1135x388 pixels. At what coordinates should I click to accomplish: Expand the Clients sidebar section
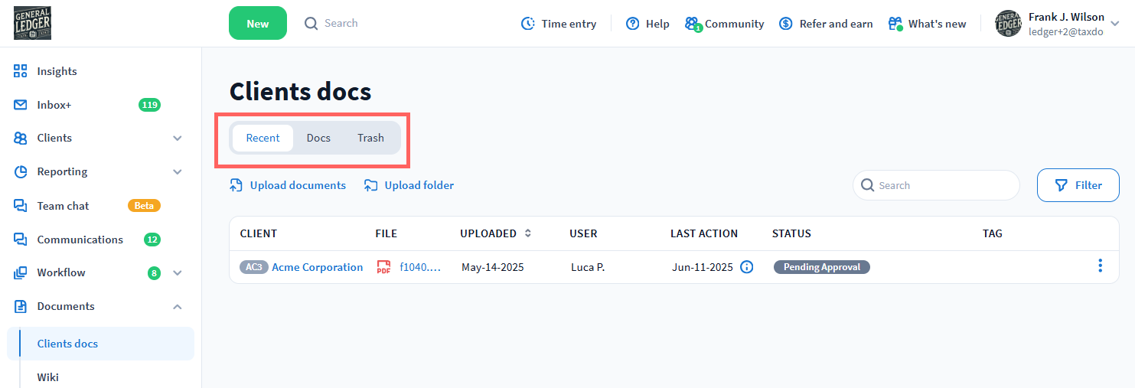(178, 139)
